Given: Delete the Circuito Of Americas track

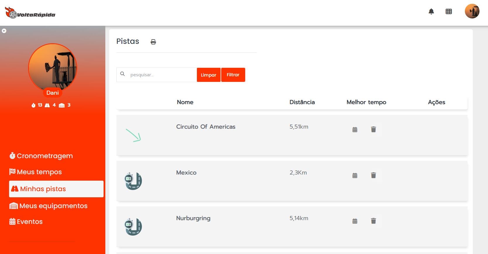Looking at the screenshot, I should (373, 129).
